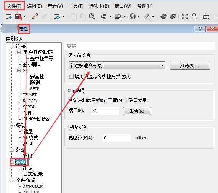Click the file transfer icon in toolbar
This screenshot has height=193, width=218.
point(118,16)
